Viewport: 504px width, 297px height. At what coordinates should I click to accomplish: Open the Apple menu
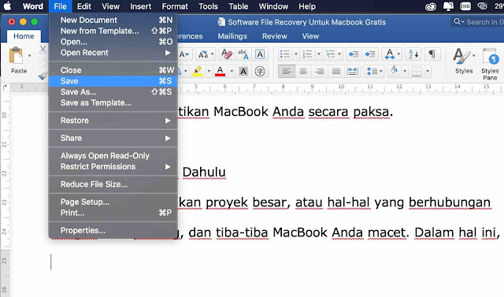pyautogui.click(x=7, y=6)
